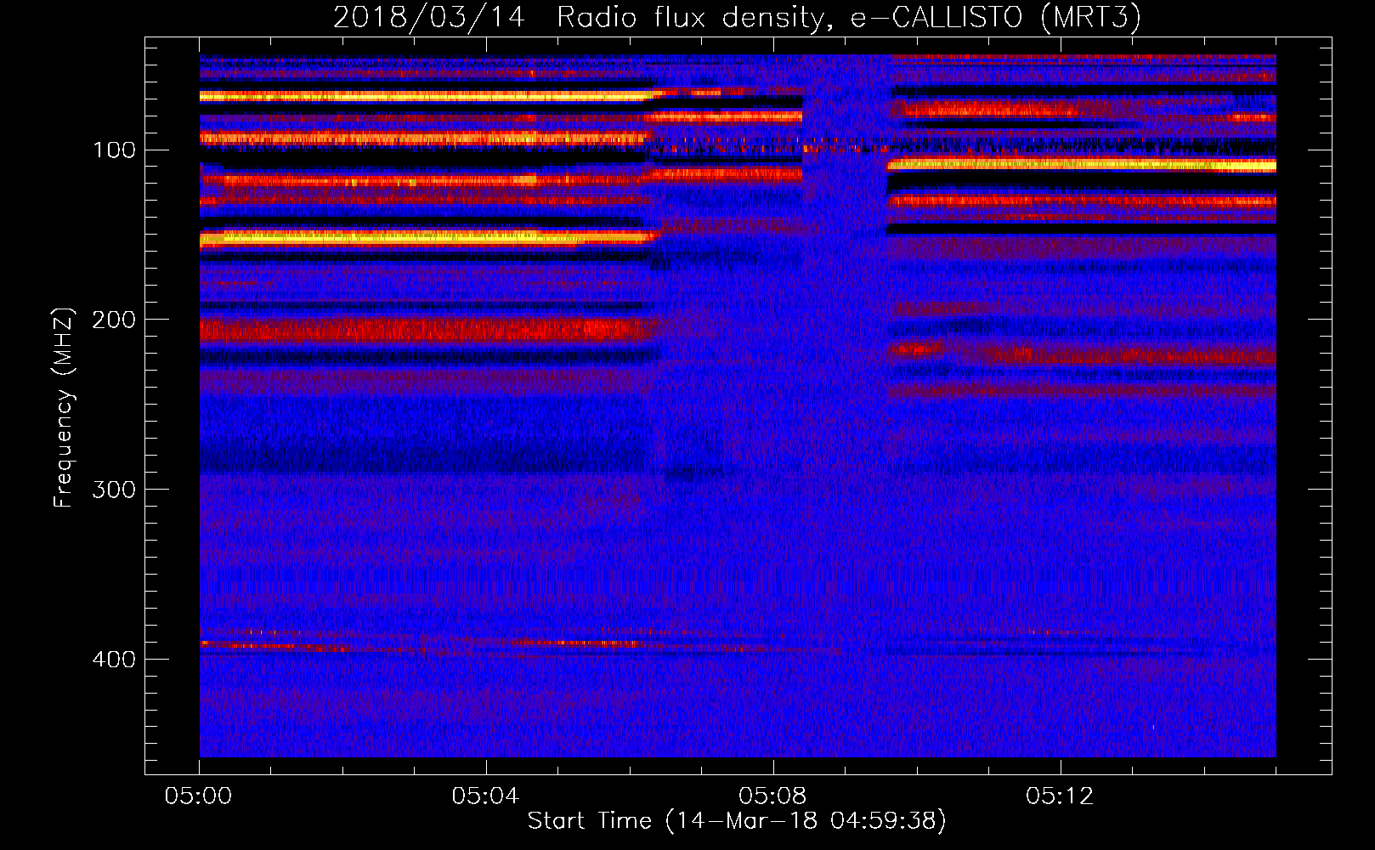This screenshot has width=1375, height=850.
Task: Click the "05:04" time tick label
Action: [485, 796]
